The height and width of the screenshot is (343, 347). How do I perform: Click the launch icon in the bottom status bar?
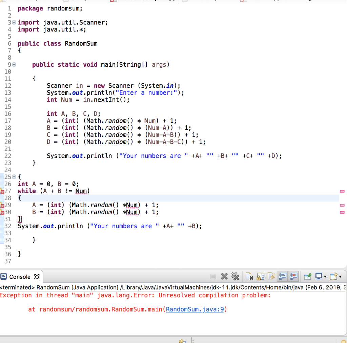(182, 341)
